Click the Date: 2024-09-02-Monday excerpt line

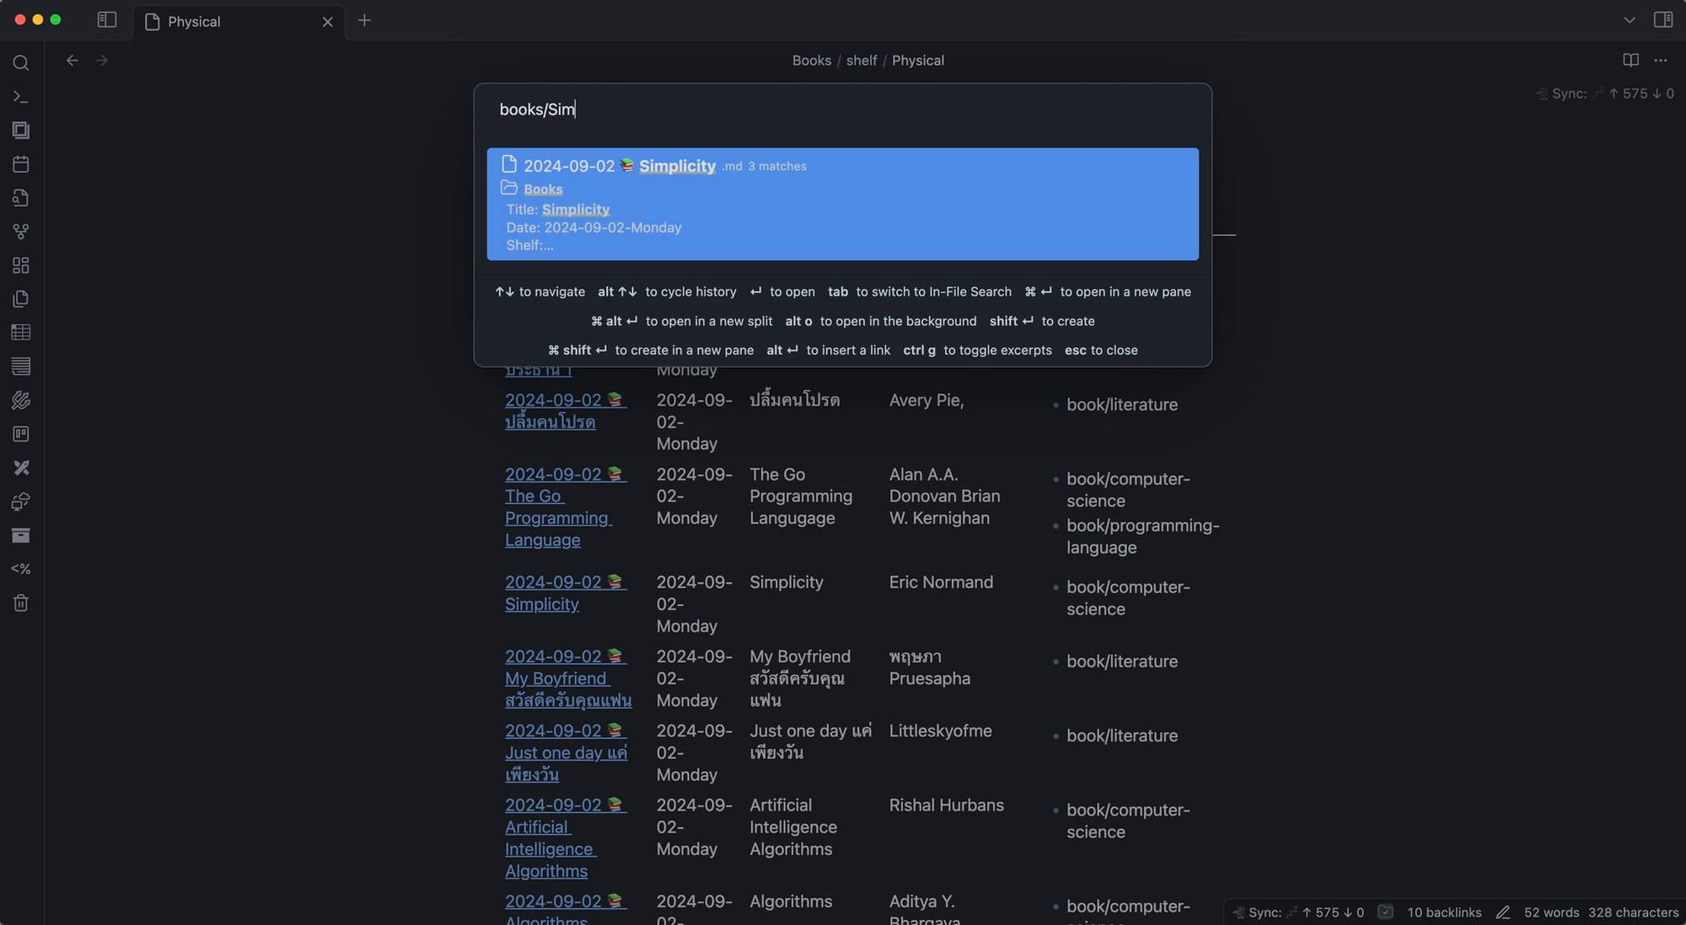click(593, 227)
